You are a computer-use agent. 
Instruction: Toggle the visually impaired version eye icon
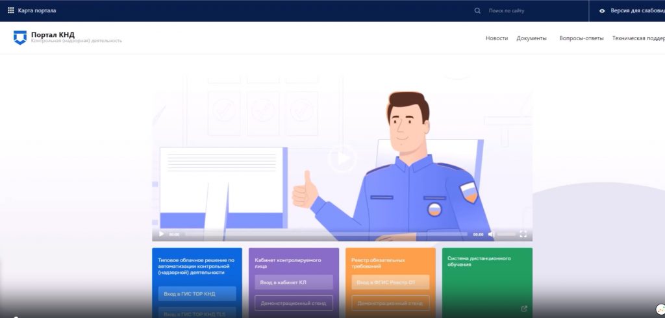point(602,11)
